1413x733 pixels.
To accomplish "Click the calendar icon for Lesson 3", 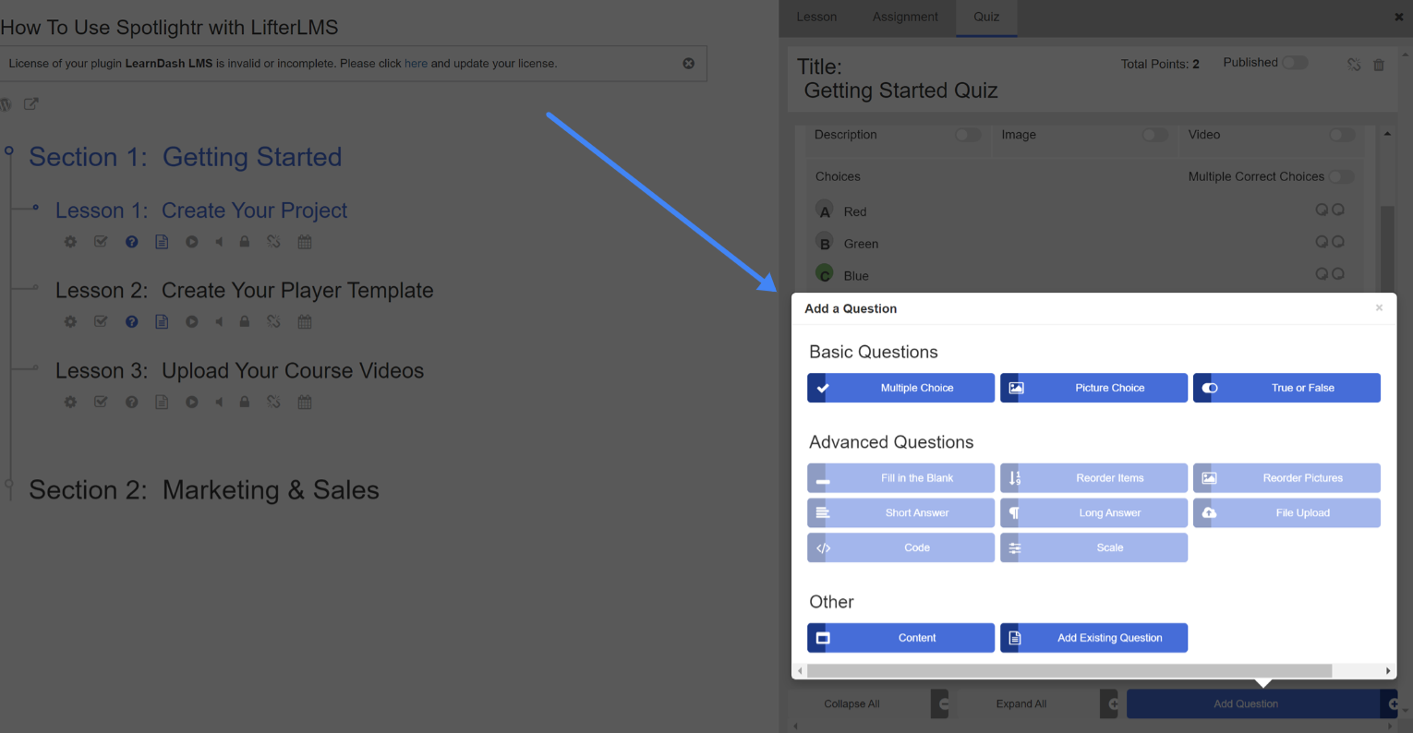I will click(305, 403).
